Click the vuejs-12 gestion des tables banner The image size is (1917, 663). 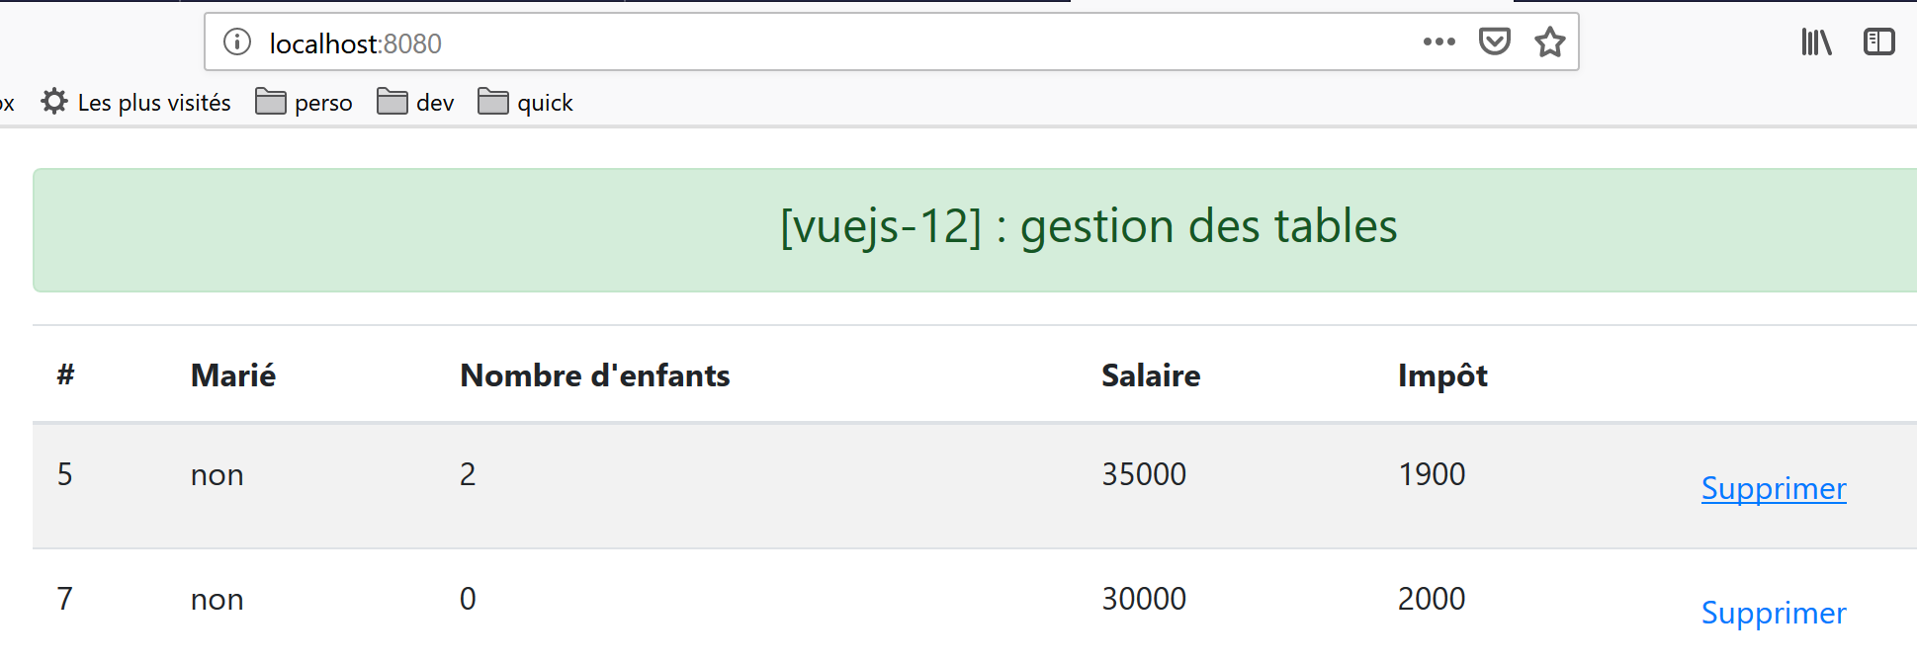coord(1088,227)
